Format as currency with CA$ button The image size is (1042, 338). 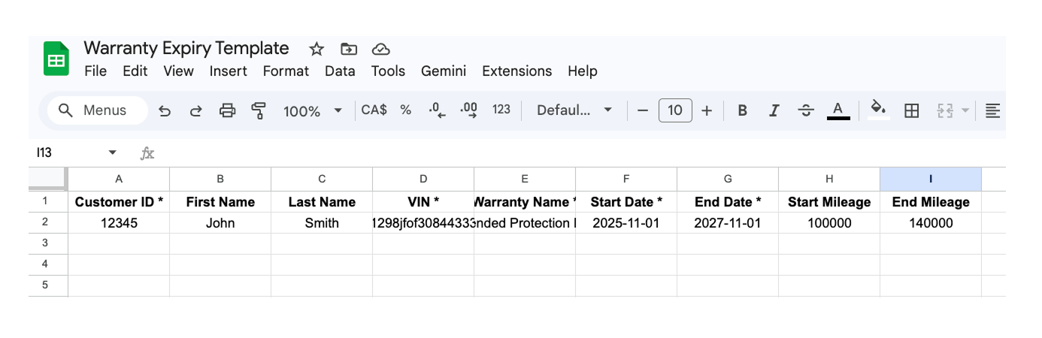tap(374, 110)
